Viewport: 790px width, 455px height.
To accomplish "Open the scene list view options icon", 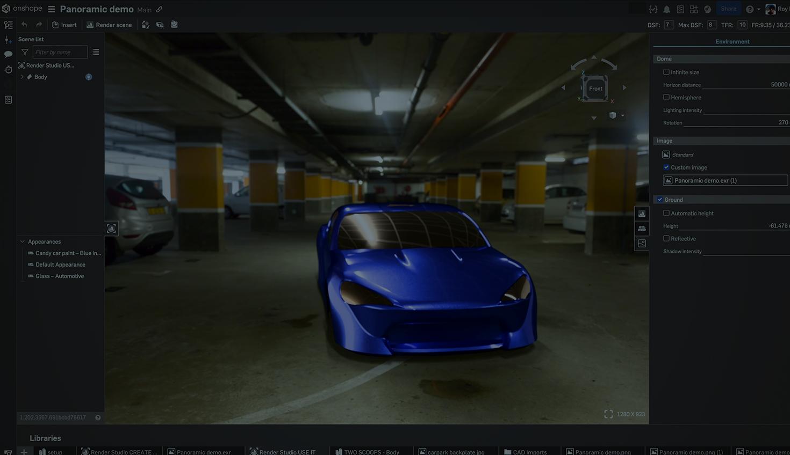I will (x=96, y=52).
